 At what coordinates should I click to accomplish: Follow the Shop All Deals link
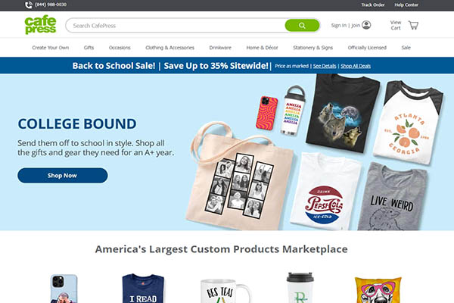pos(356,66)
